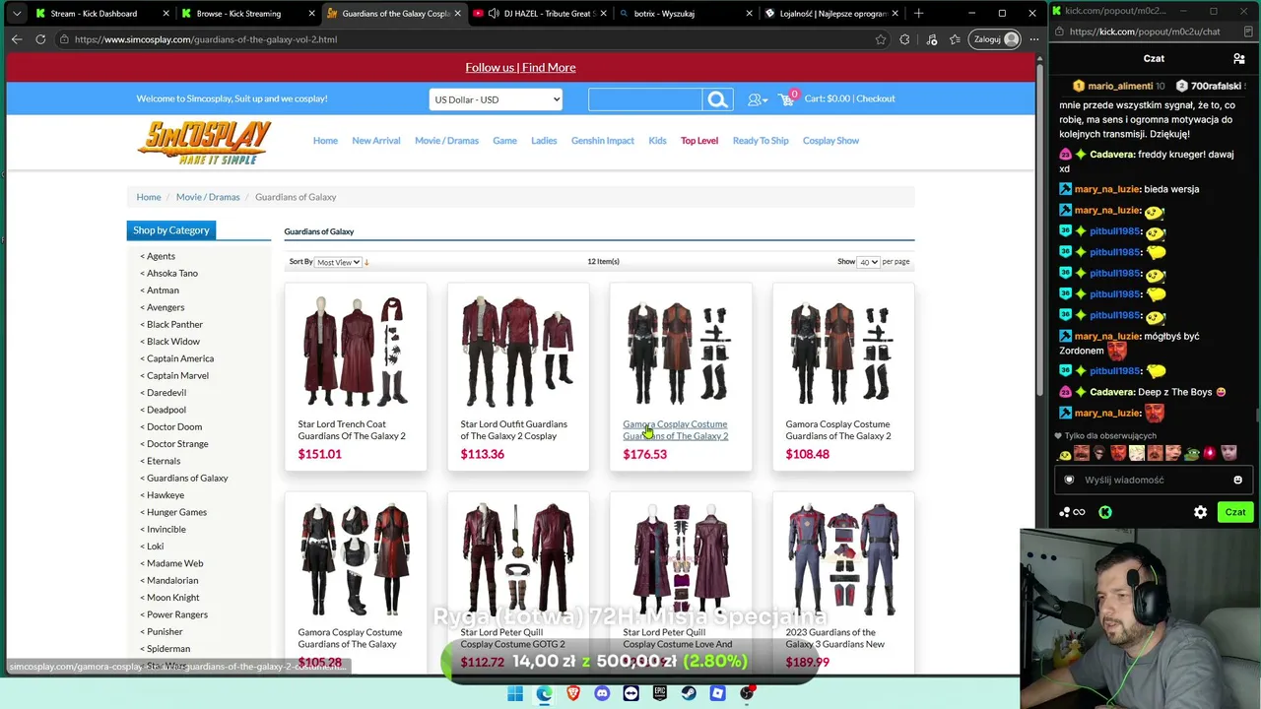This screenshot has width=1261, height=709.
Task: Click the channel points bubbles icon
Action: click(x=1064, y=512)
